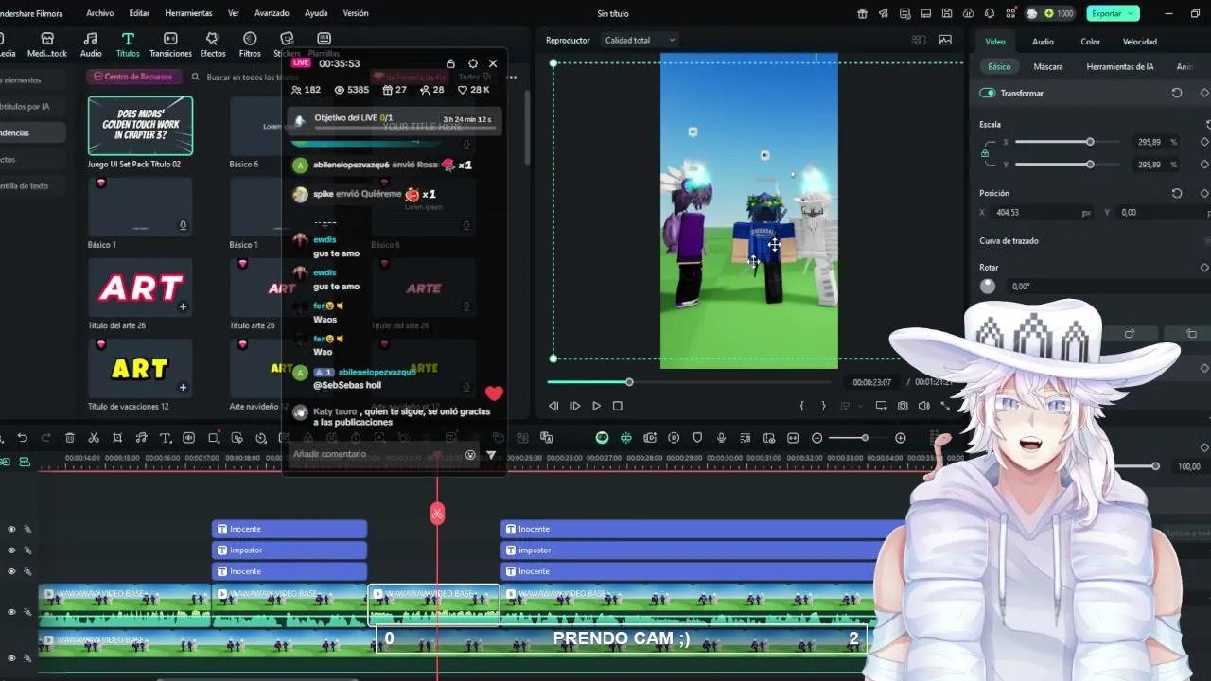1211x681 pixels.
Task: Switch to the Velocidad properties tab
Action: click(x=1139, y=42)
